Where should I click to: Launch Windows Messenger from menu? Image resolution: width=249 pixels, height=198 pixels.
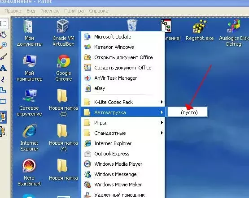(x=123, y=174)
